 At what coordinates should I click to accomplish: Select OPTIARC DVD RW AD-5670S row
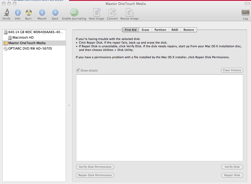tap(34, 48)
